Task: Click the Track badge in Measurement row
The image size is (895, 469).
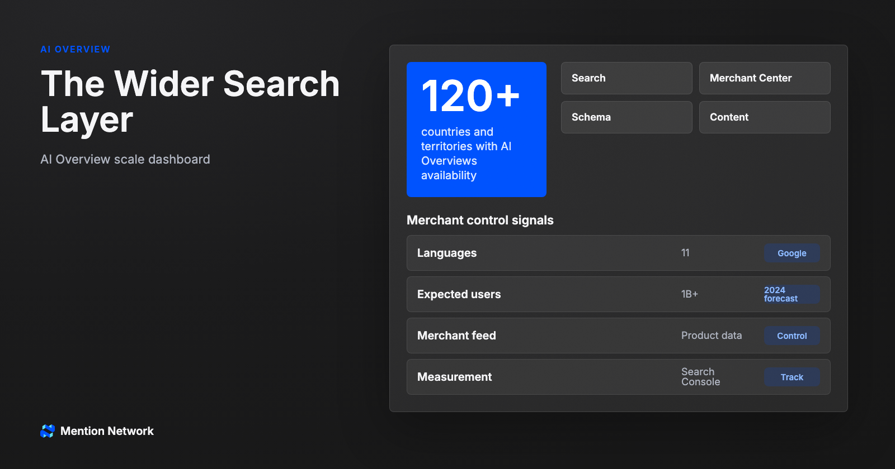Action: 792,377
